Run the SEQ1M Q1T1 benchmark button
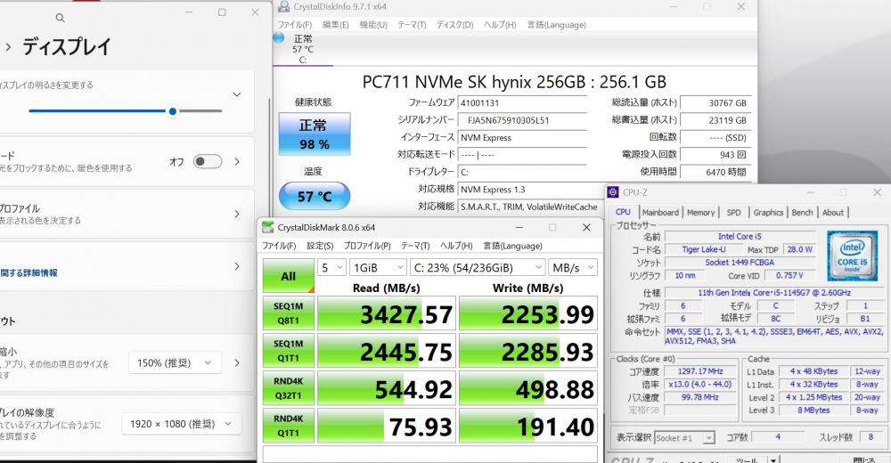Viewport: 891px width, 463px height. tap(288, 351)
